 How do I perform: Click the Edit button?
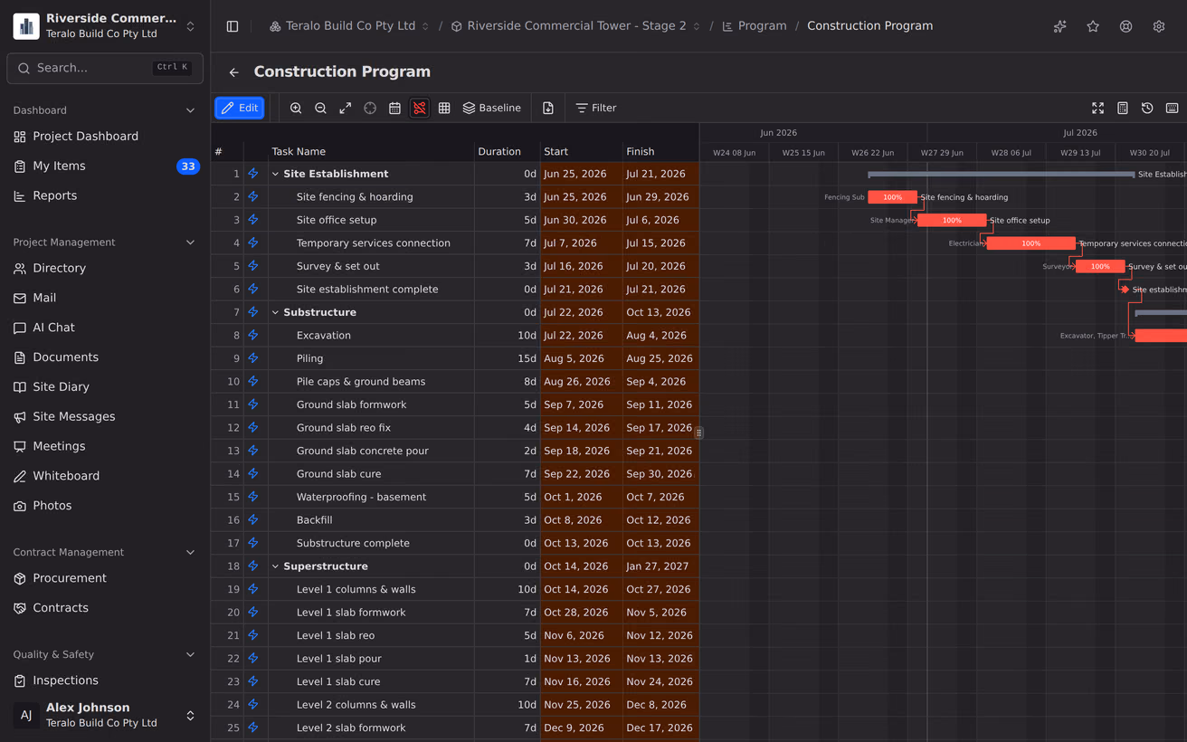tap(240, 109)
